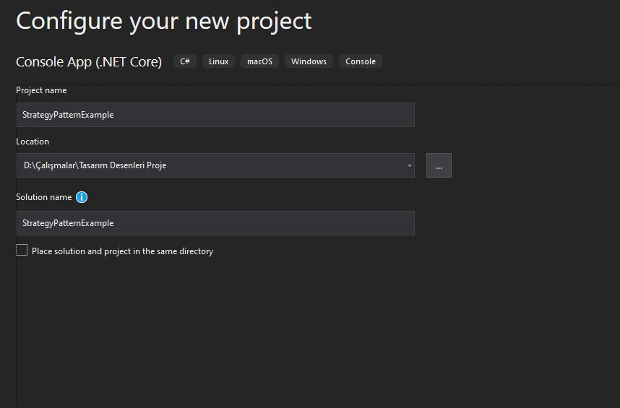Browse for location with the ... button
The width and height of the screenshot is (620, 408).
tap(439, 165)
